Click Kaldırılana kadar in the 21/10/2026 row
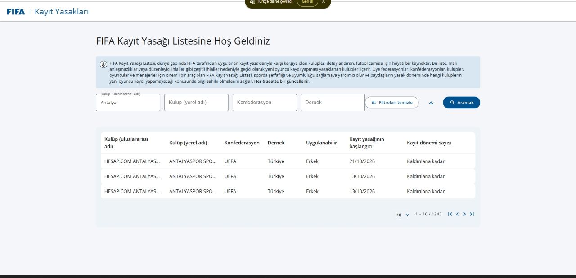This screenshot has width=576, height=278. (426, 161)
